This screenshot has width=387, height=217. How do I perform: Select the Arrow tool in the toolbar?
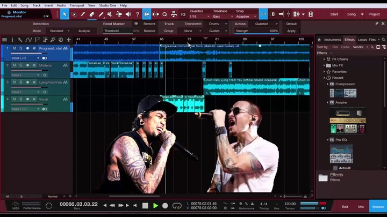pos(64,14)
